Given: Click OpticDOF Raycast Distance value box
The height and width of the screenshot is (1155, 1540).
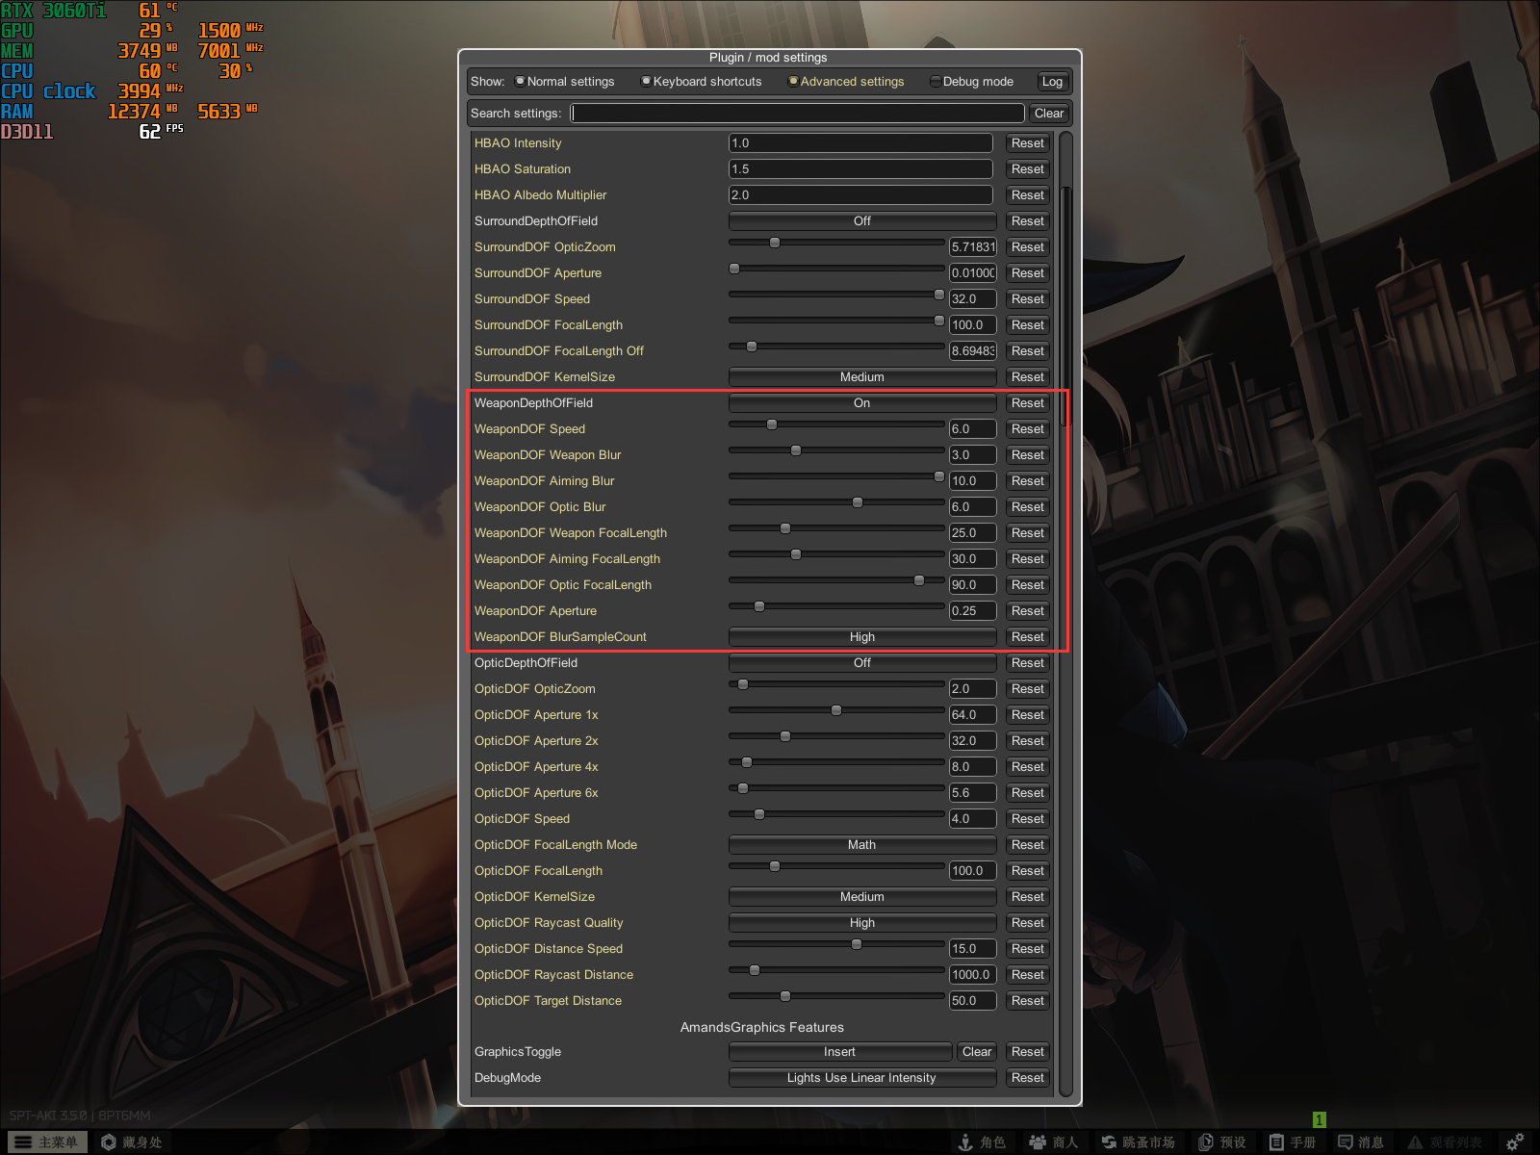Looking at the screenshot, I should point(972,975).
